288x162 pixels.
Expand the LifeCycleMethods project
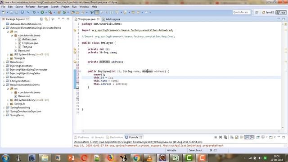click(4, 81)
